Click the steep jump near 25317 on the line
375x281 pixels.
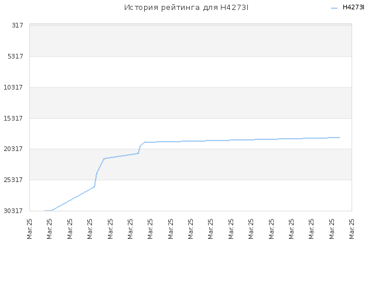point(96,179)
